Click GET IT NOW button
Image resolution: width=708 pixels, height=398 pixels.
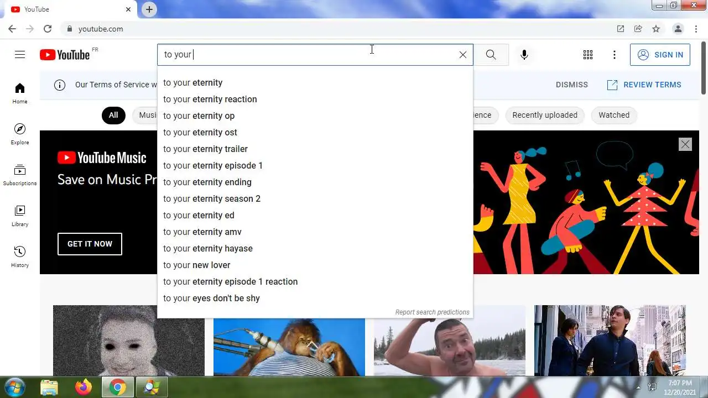90,244
